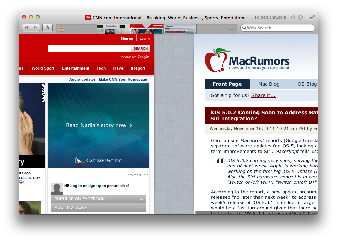Image resolution: width=337 pixels, height=241 pixels.
Task: Enter full screen with the expand arrows icon
Action: 312,17
